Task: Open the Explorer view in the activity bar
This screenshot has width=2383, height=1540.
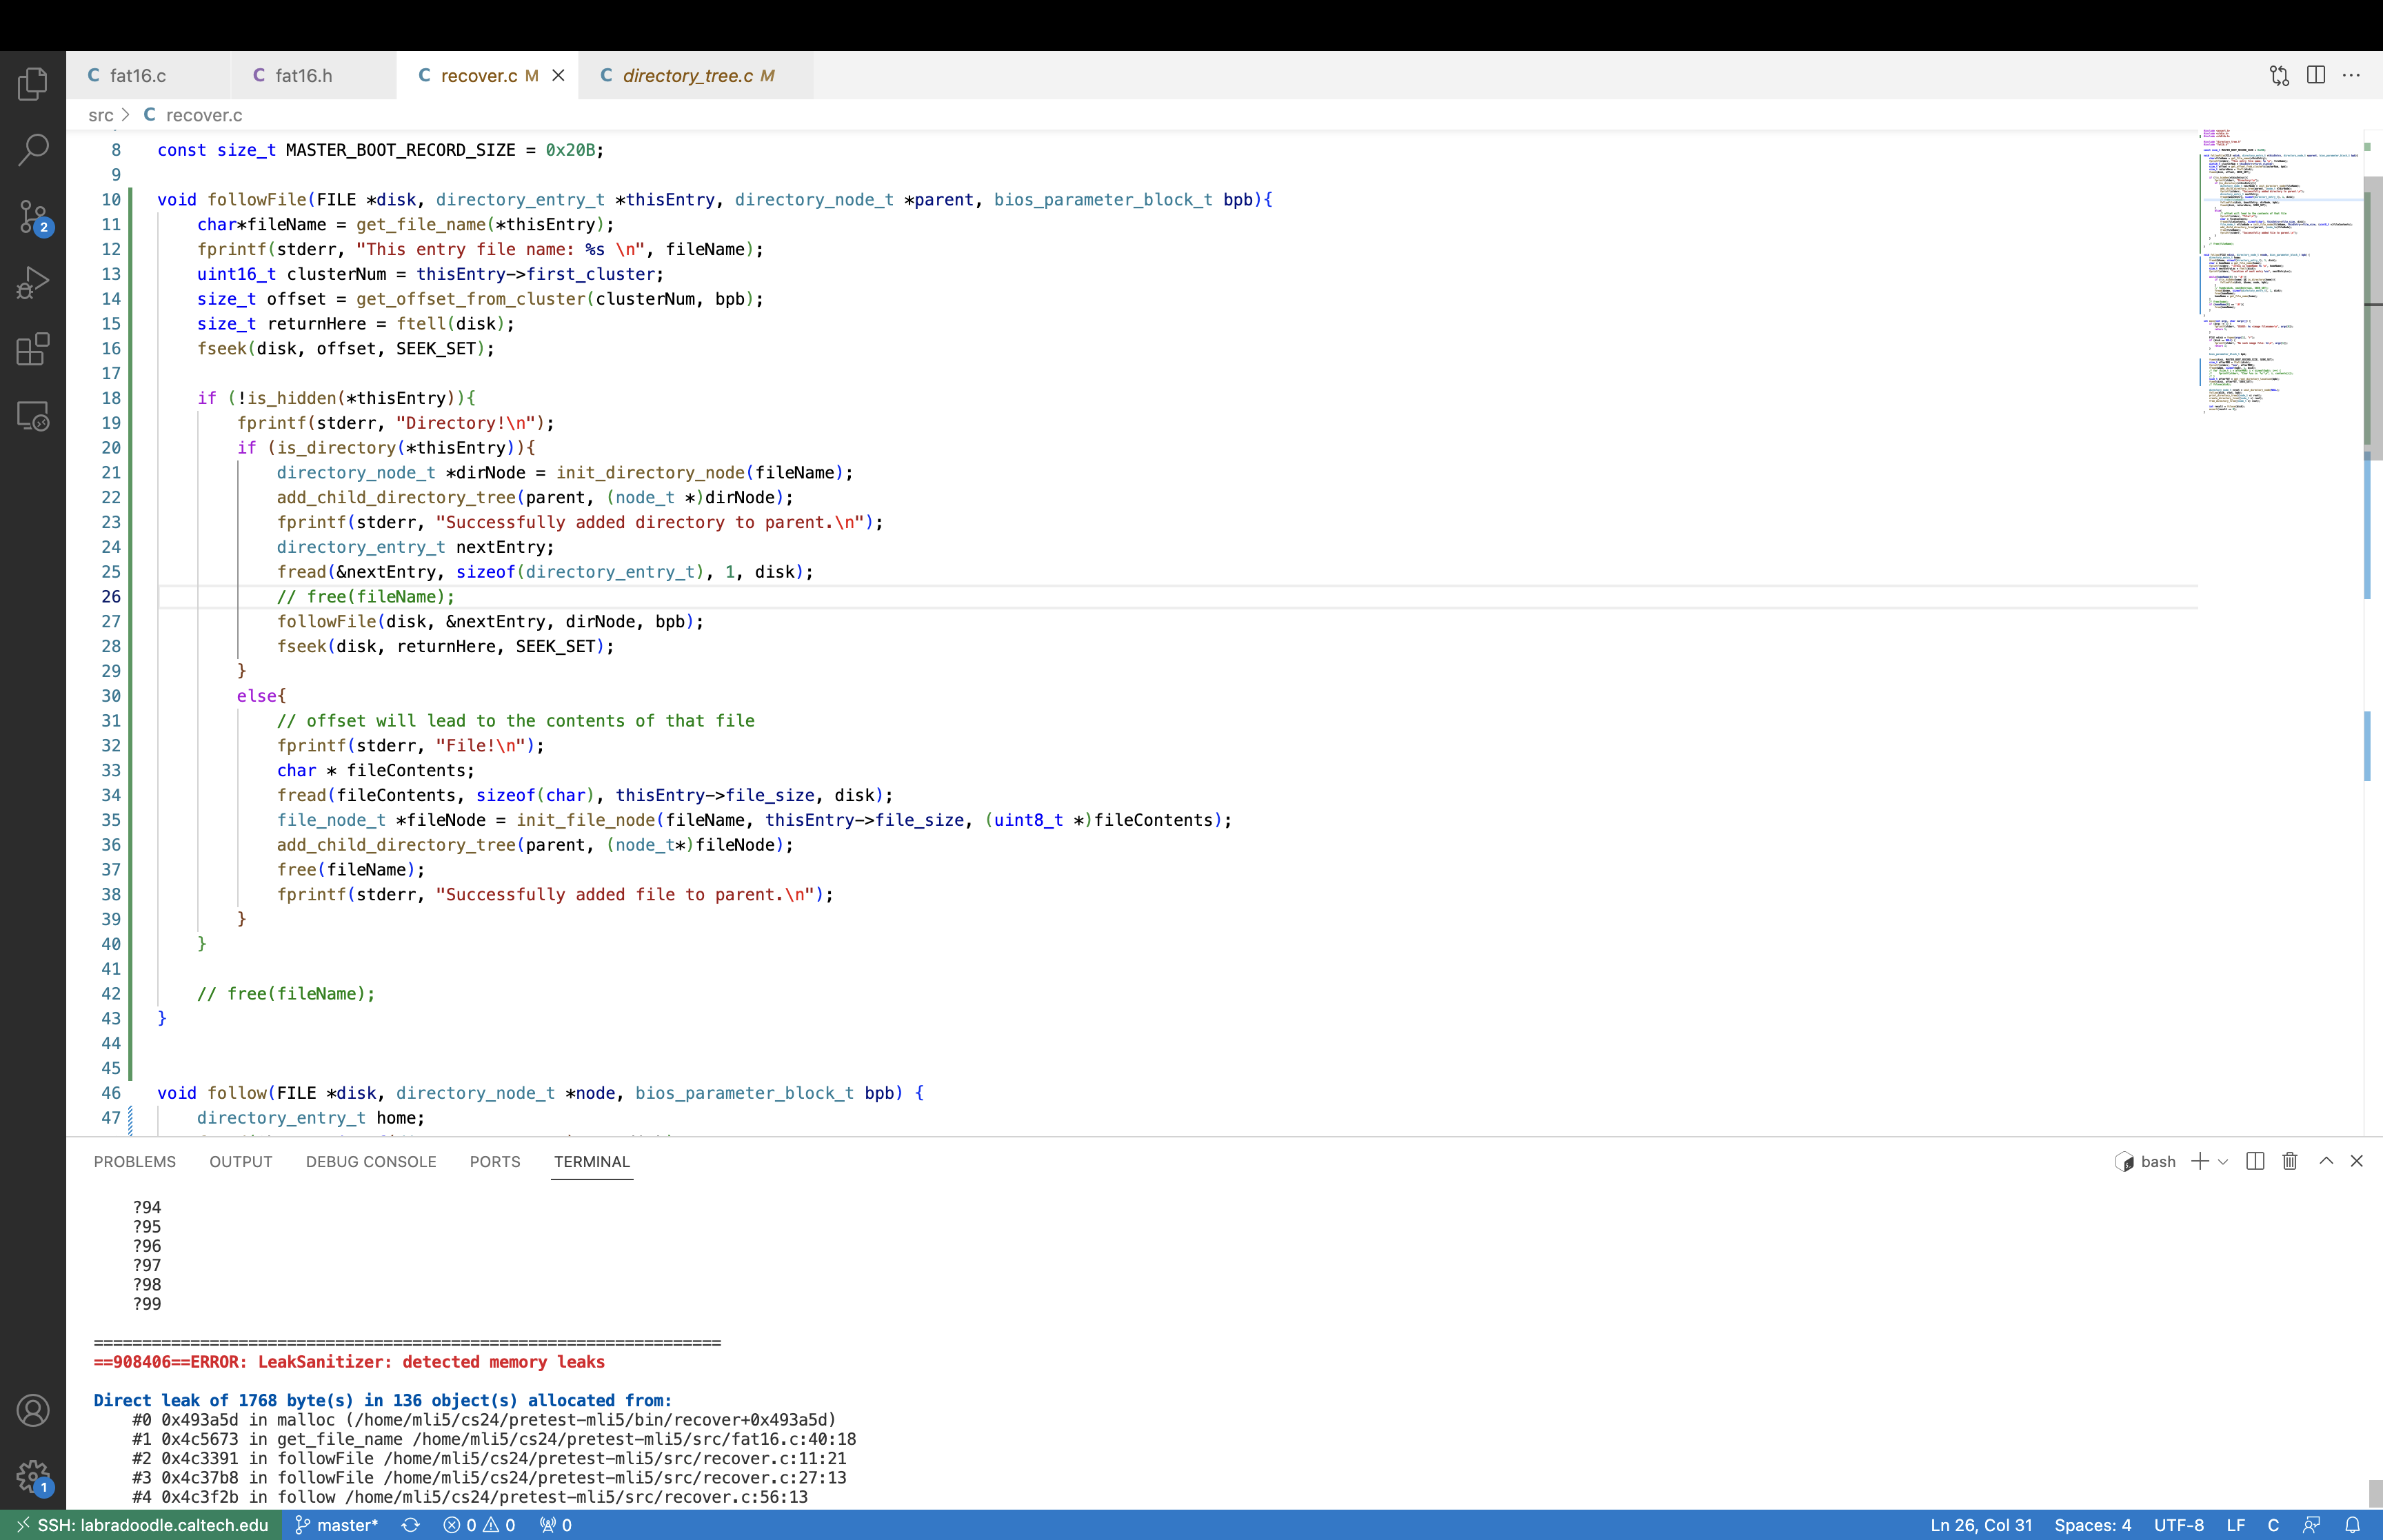Action: (x=32, y=84)
